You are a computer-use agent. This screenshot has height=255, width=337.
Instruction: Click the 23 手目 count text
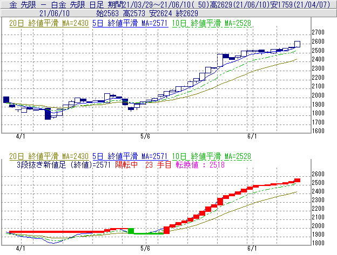pos(158,165)
